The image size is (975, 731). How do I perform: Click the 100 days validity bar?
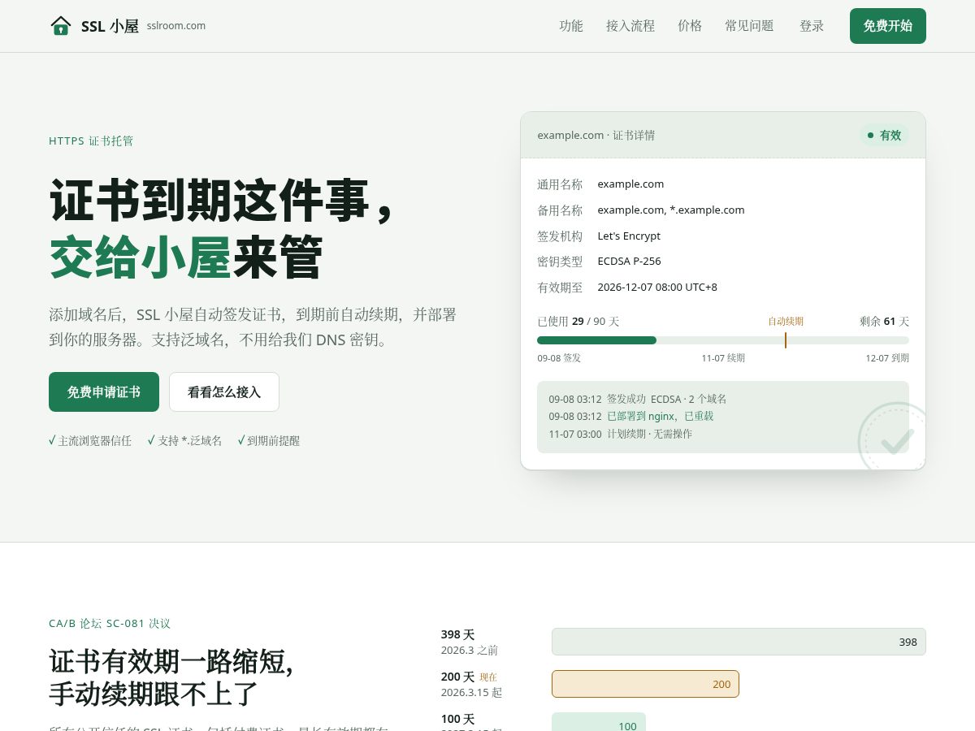(x=599, y=722)
